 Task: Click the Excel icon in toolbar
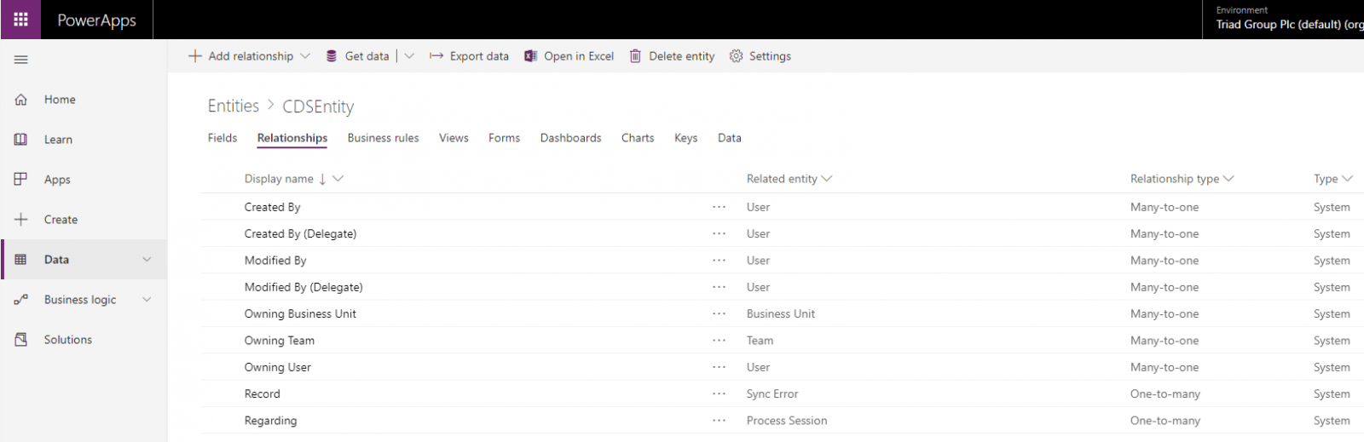(530, 56)
